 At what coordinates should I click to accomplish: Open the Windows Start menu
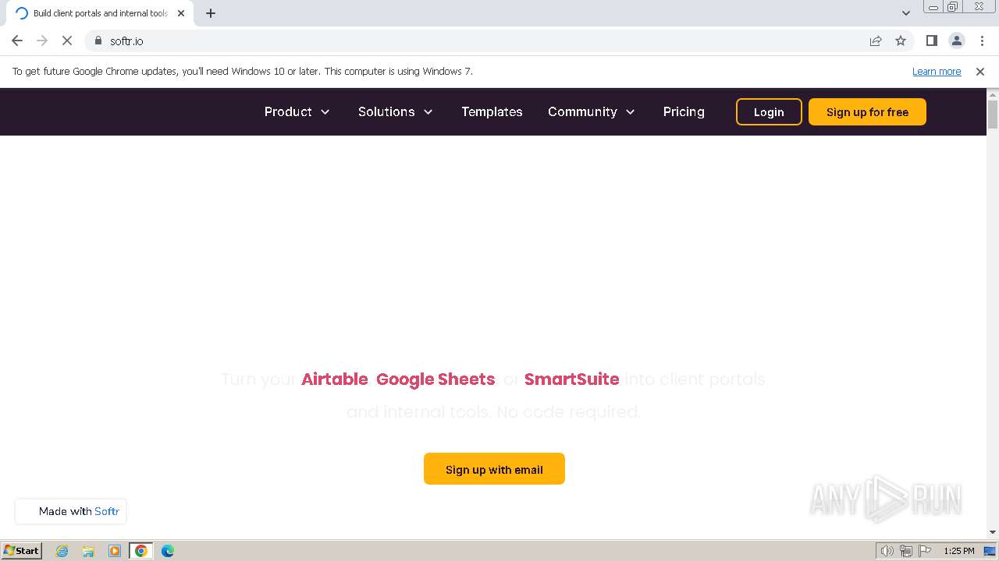[22, 550]
